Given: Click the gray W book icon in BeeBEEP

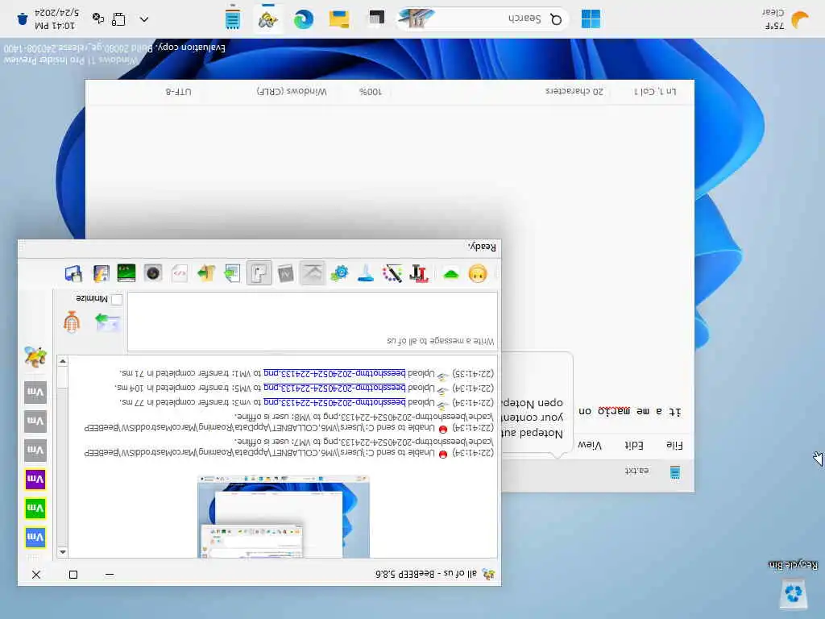Looking at the screenshot, I should tap(286, 274).
